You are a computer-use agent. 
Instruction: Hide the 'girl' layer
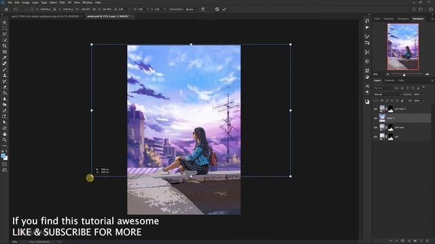click(376, 137)
